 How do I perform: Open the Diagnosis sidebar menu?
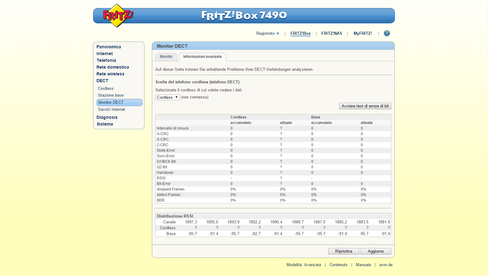click(107, 117)
